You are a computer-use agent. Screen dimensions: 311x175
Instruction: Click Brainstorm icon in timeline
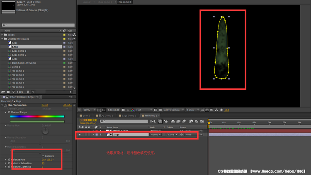coord(191,121)
